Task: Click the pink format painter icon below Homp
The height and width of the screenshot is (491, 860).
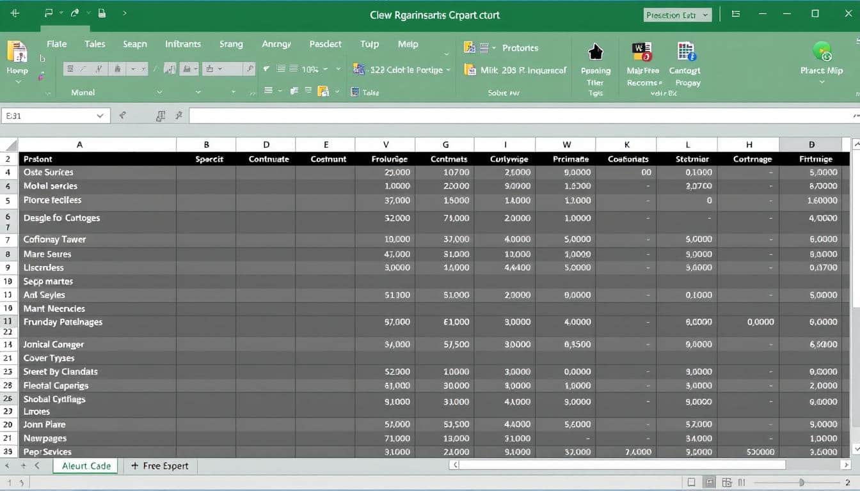Action: [x=41, y=76]
